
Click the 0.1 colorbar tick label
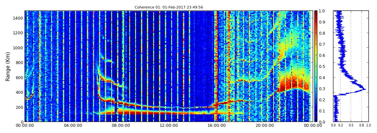322,111
